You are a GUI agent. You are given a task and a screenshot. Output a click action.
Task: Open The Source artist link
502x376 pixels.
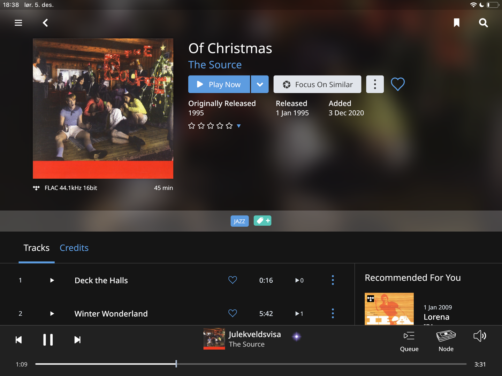pyautogui.click(x=215, y=65)
